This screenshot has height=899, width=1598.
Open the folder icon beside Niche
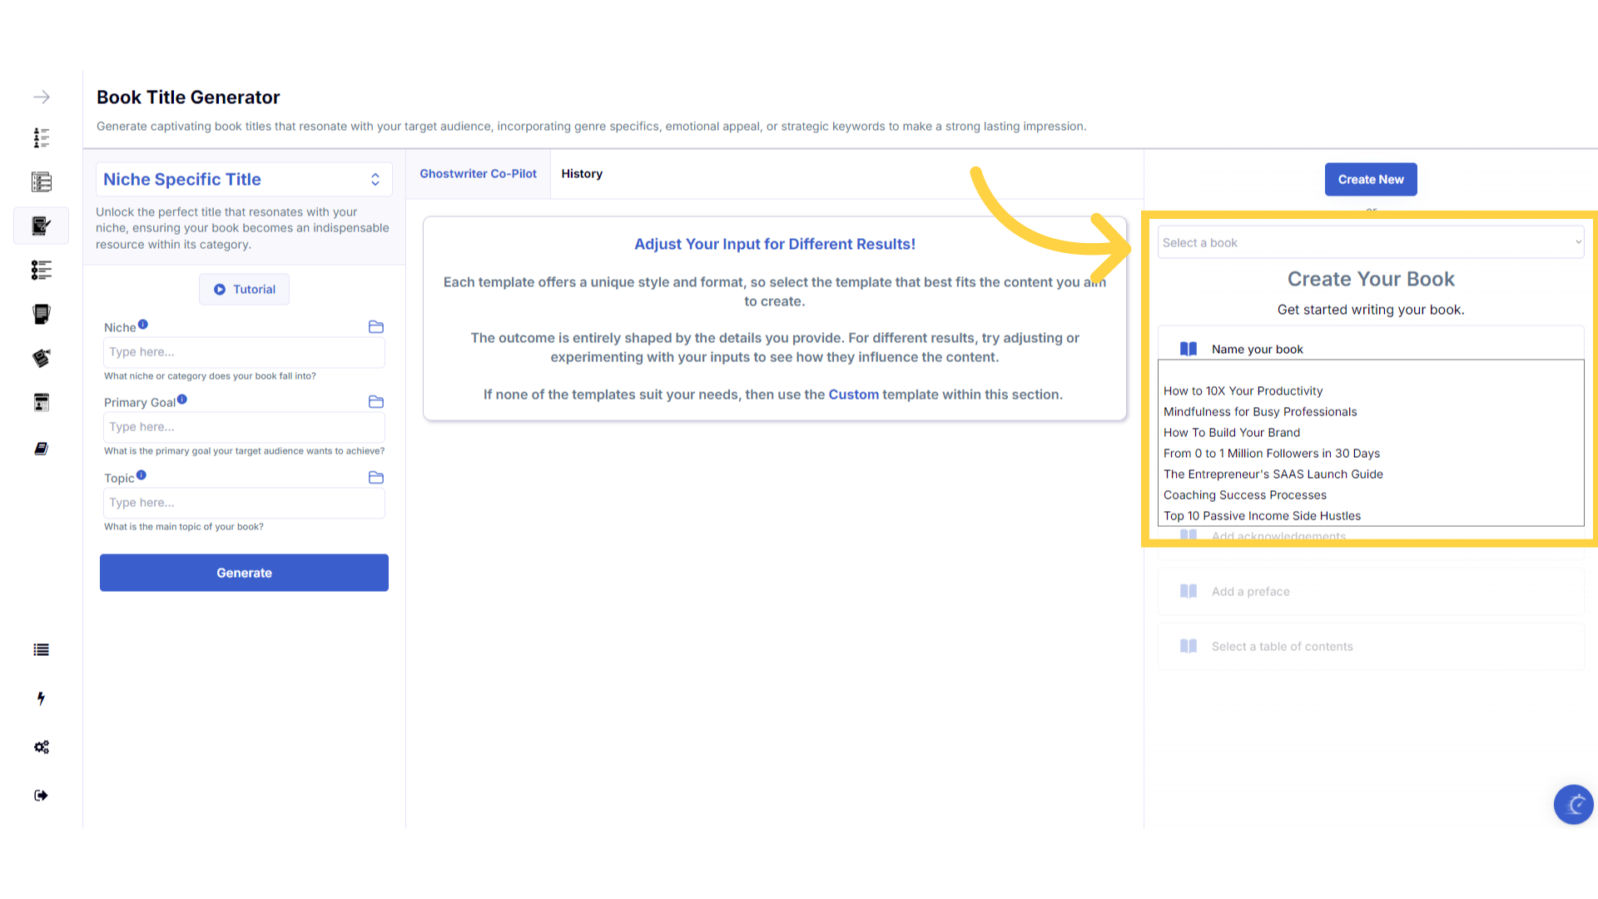pos(376,327)
